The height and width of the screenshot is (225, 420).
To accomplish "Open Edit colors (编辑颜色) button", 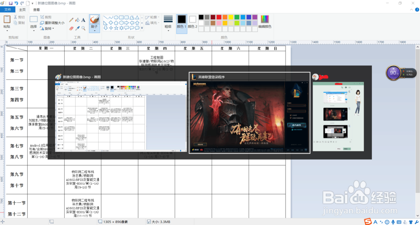I will point(265,21).
